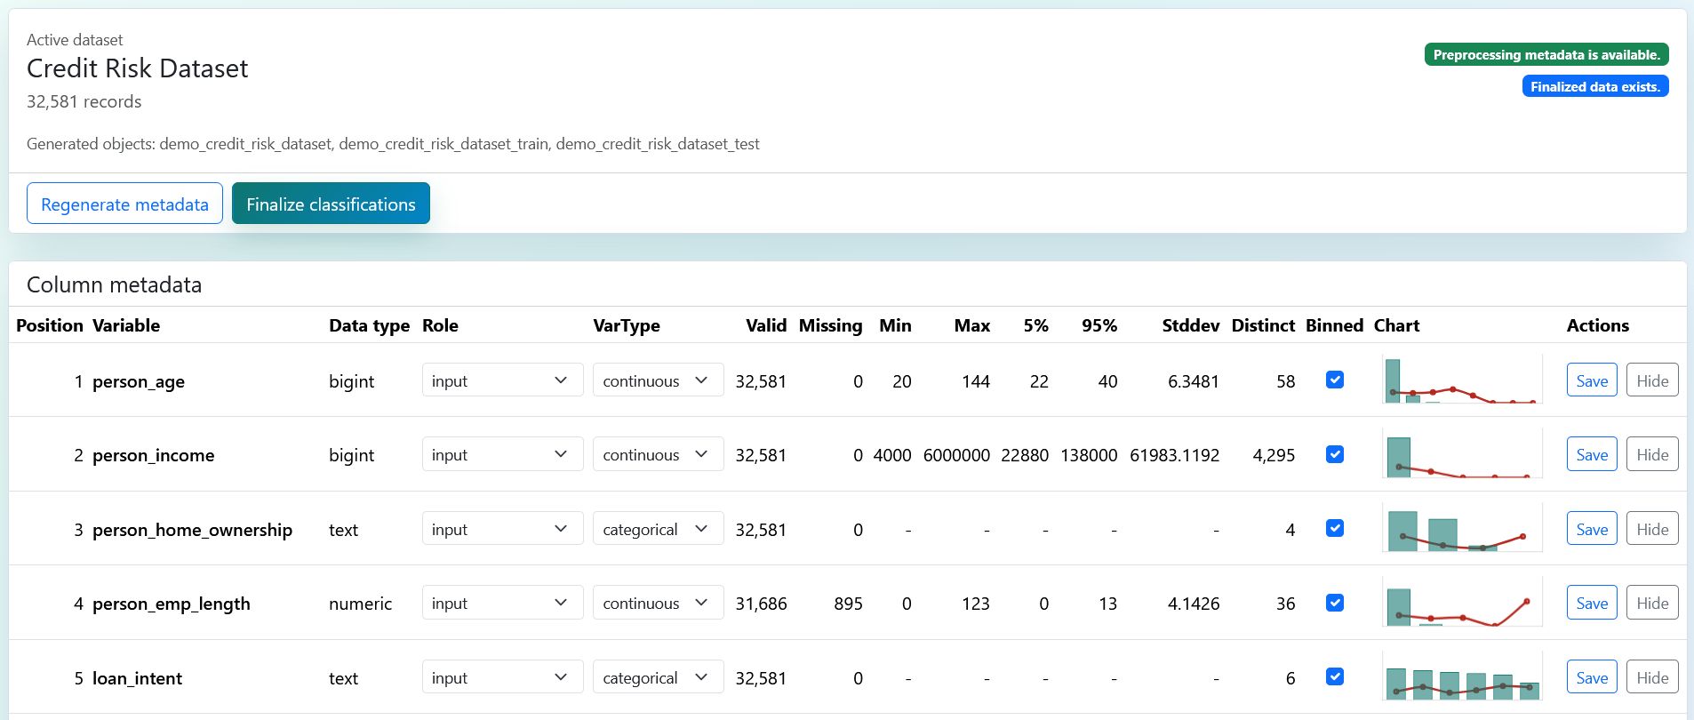
Task: Click the Stddev value 61983.1192
Action: (x=1174, y=455)
